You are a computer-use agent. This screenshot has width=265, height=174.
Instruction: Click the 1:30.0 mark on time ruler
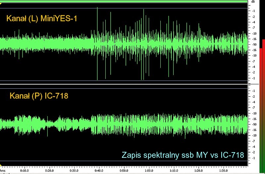pos(223,171)
